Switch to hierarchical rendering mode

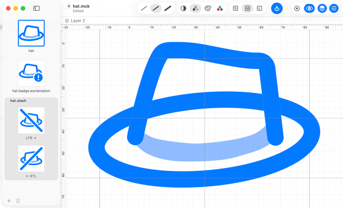pyautogui.click(x=196, y=9)
